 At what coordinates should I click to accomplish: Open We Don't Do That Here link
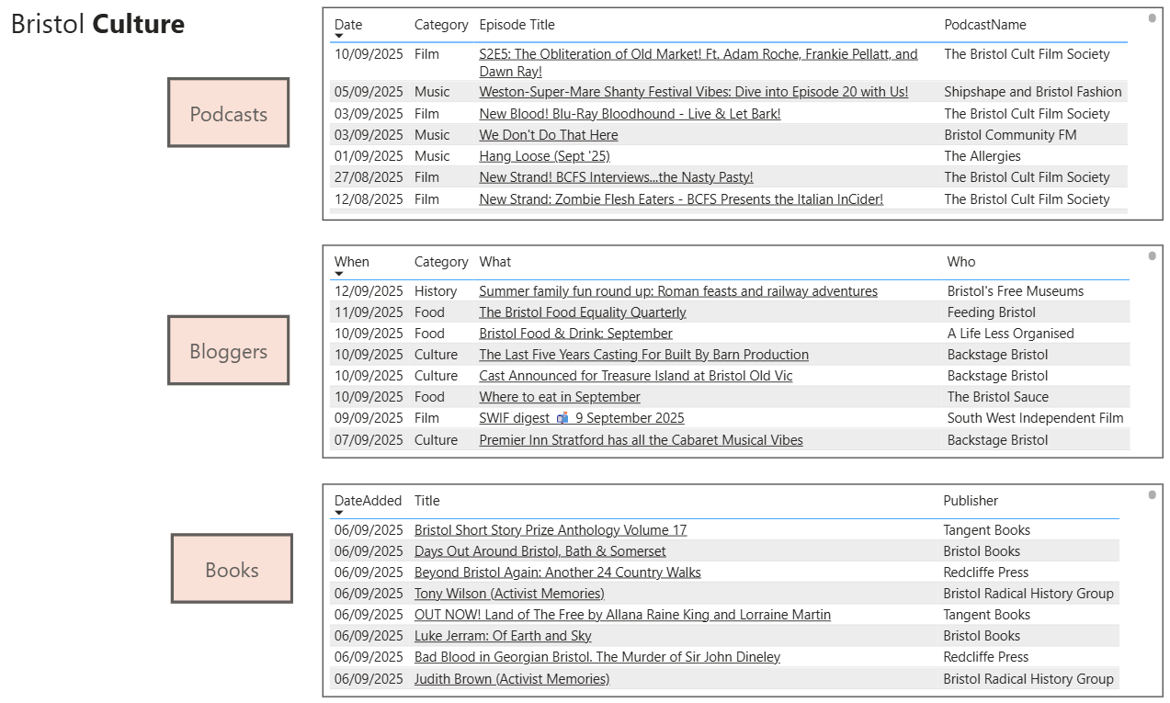[x=549, y=135]
